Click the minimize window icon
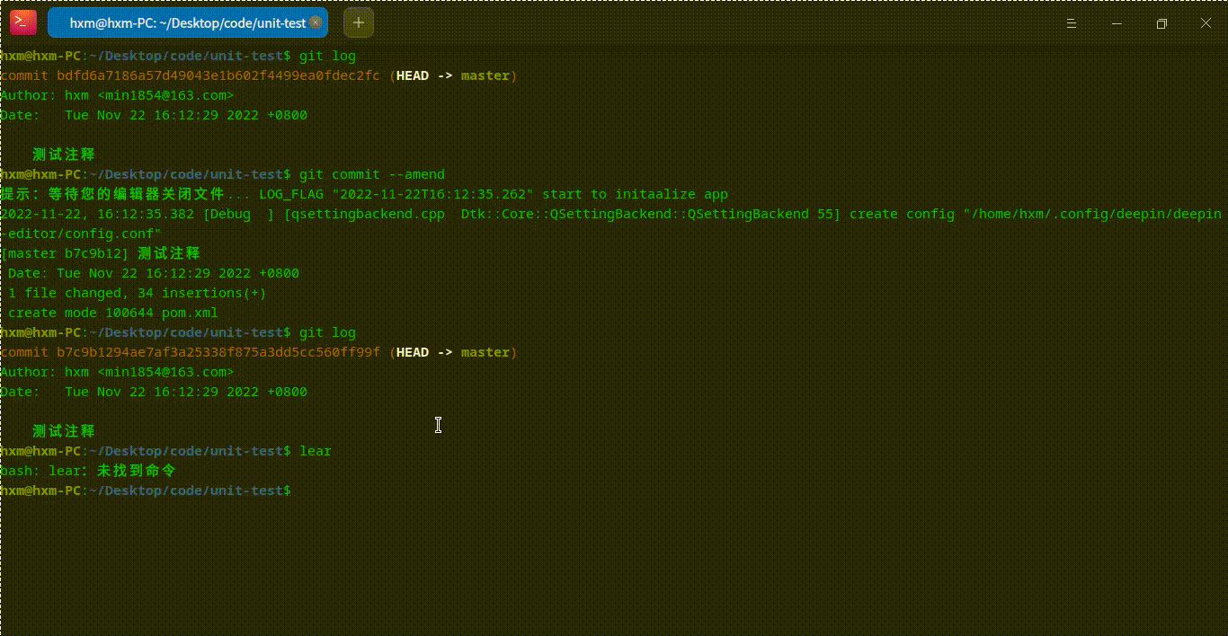The width and height of the screenshot is (1228, 636). pyautogui.click(x=1117, y=23)
